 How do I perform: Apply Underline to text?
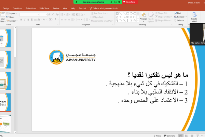(x=28, y=20)
